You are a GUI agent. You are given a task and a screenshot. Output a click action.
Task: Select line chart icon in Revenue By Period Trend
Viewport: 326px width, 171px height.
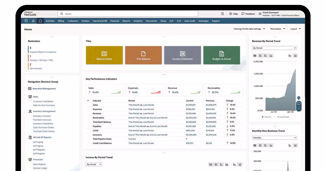pos(260,56)
